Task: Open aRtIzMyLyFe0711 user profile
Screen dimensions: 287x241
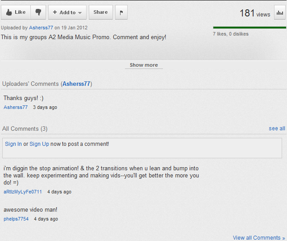Action: click(23, 192)
